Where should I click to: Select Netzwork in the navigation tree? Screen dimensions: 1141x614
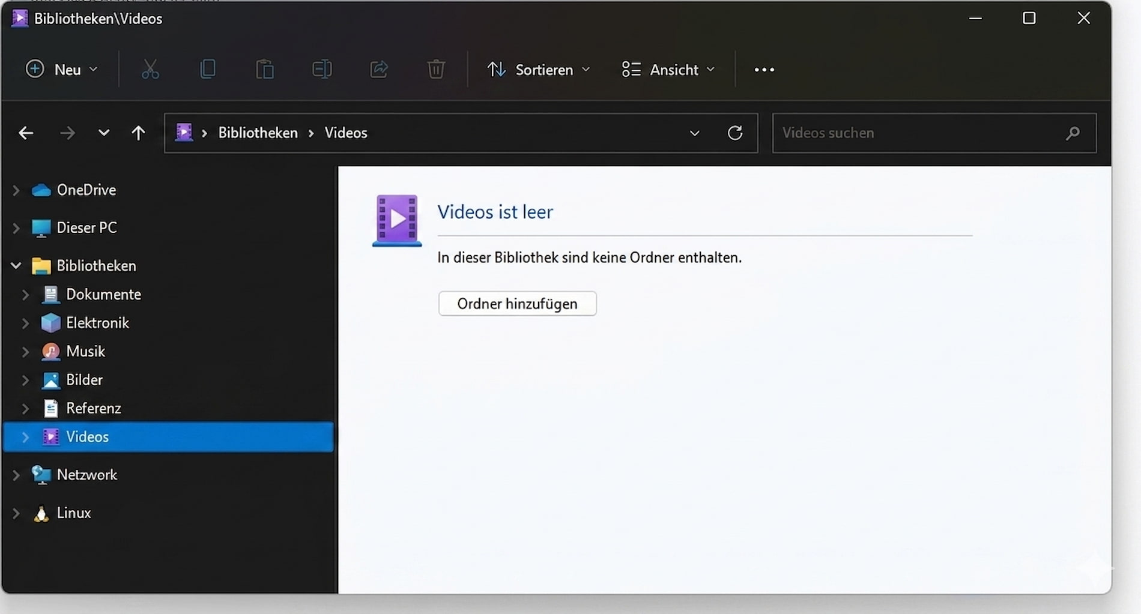pyautogui.click(x=86, y=475)
